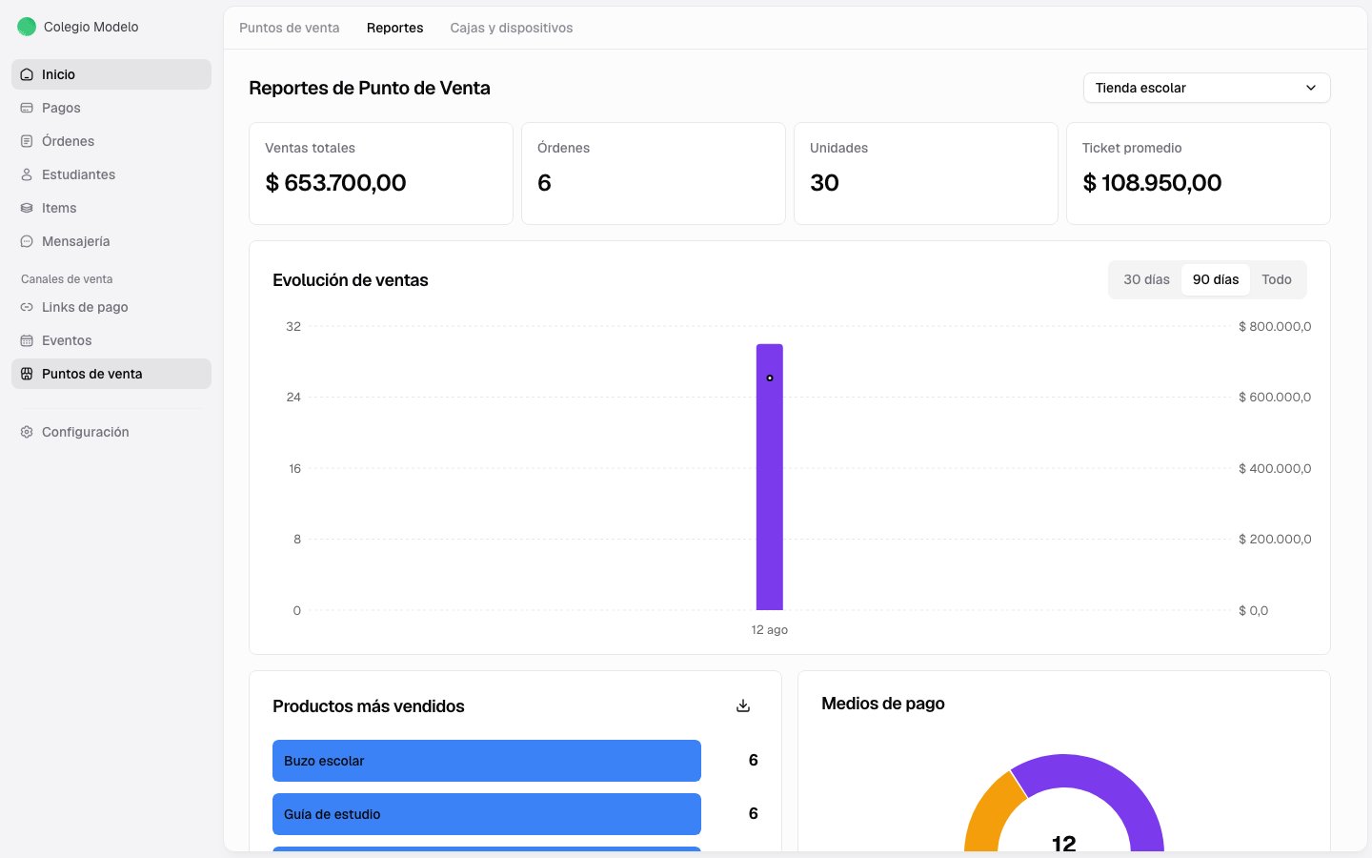Viewport: 1372px width, 858px height.
Task: Click the Ventas totales value $ 653.700,00
Action: 335,182
